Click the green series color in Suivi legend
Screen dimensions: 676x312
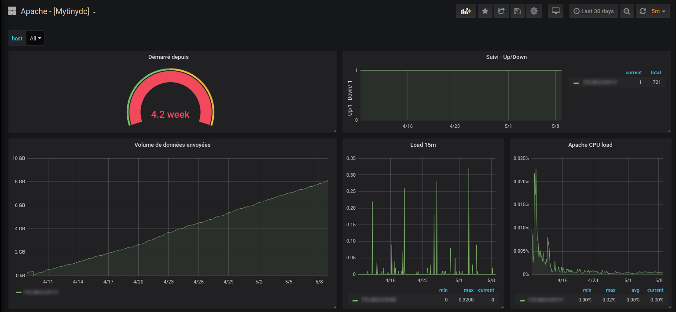pyautogui.click(x=576, y=83)
